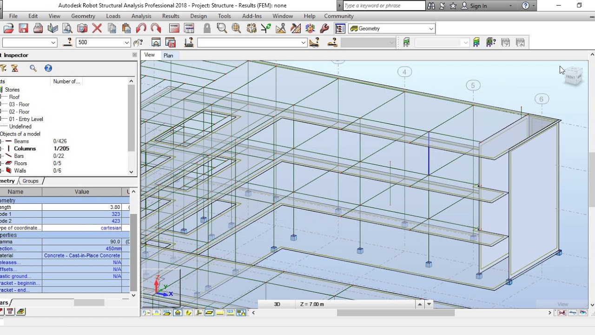Save project with the floppy disk icon
This screenshot has width=595, height=335.
coord(23,28)
